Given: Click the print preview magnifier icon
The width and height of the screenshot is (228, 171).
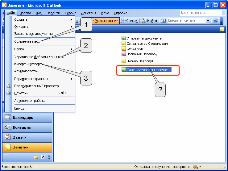Looking at the screenshot, I should point(8,86).
